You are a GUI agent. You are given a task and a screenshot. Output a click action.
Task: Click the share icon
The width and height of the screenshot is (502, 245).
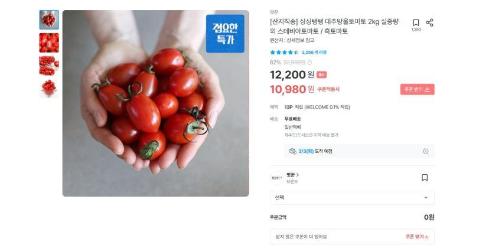point(429,23)
